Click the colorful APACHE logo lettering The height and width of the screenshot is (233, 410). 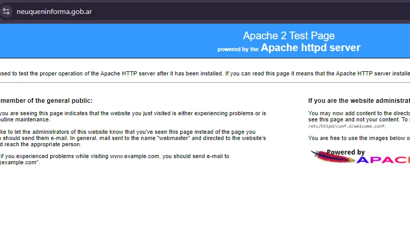(x=384, y=160)
